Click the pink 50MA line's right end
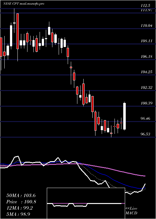Viewport: 156px width, 219px height. [145, 176]
